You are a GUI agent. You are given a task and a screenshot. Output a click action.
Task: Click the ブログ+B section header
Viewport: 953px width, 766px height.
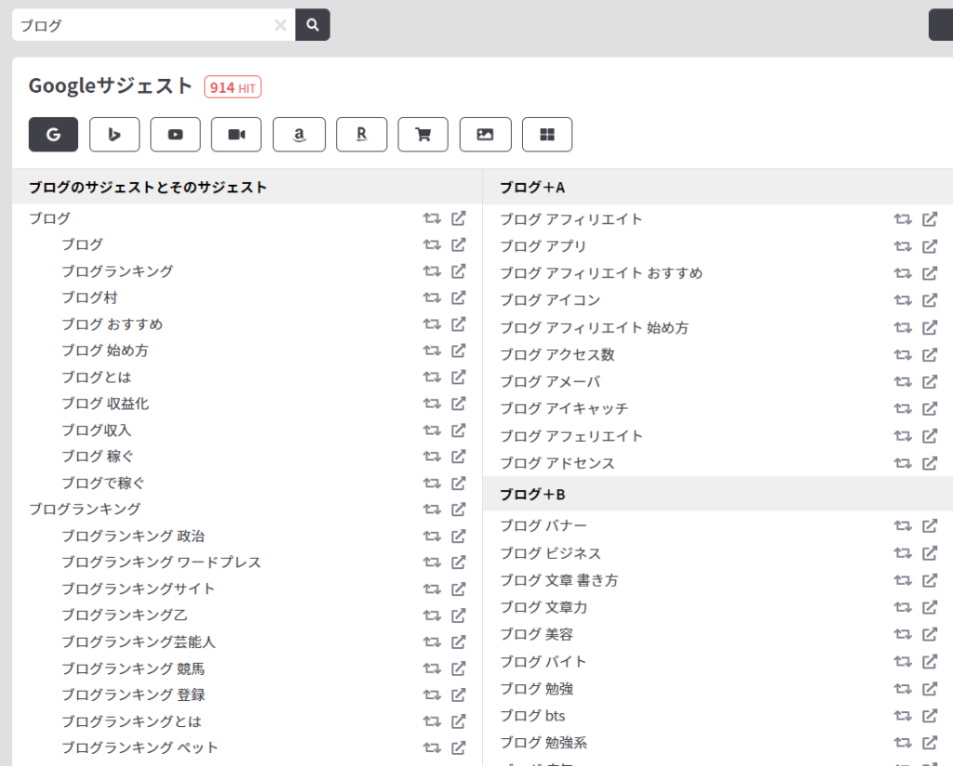532,495
